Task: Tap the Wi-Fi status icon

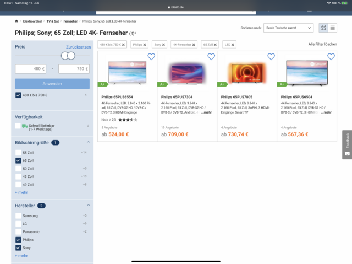Action: [x=329, y=3]
